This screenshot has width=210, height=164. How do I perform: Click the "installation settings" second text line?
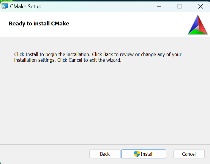(x=68, y=60)
